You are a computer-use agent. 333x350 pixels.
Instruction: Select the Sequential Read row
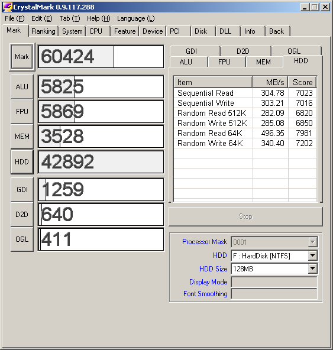[x=245, y=93]
